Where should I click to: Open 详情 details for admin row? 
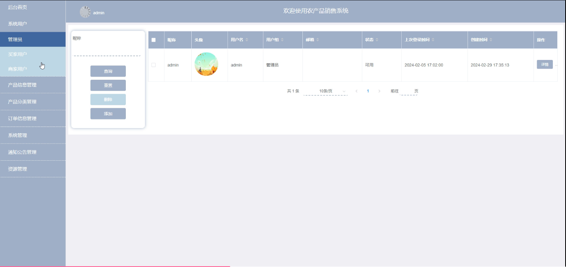click(x=545, y=64)
